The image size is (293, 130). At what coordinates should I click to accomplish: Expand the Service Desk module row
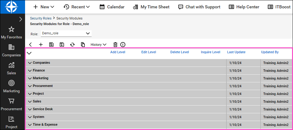30,109
